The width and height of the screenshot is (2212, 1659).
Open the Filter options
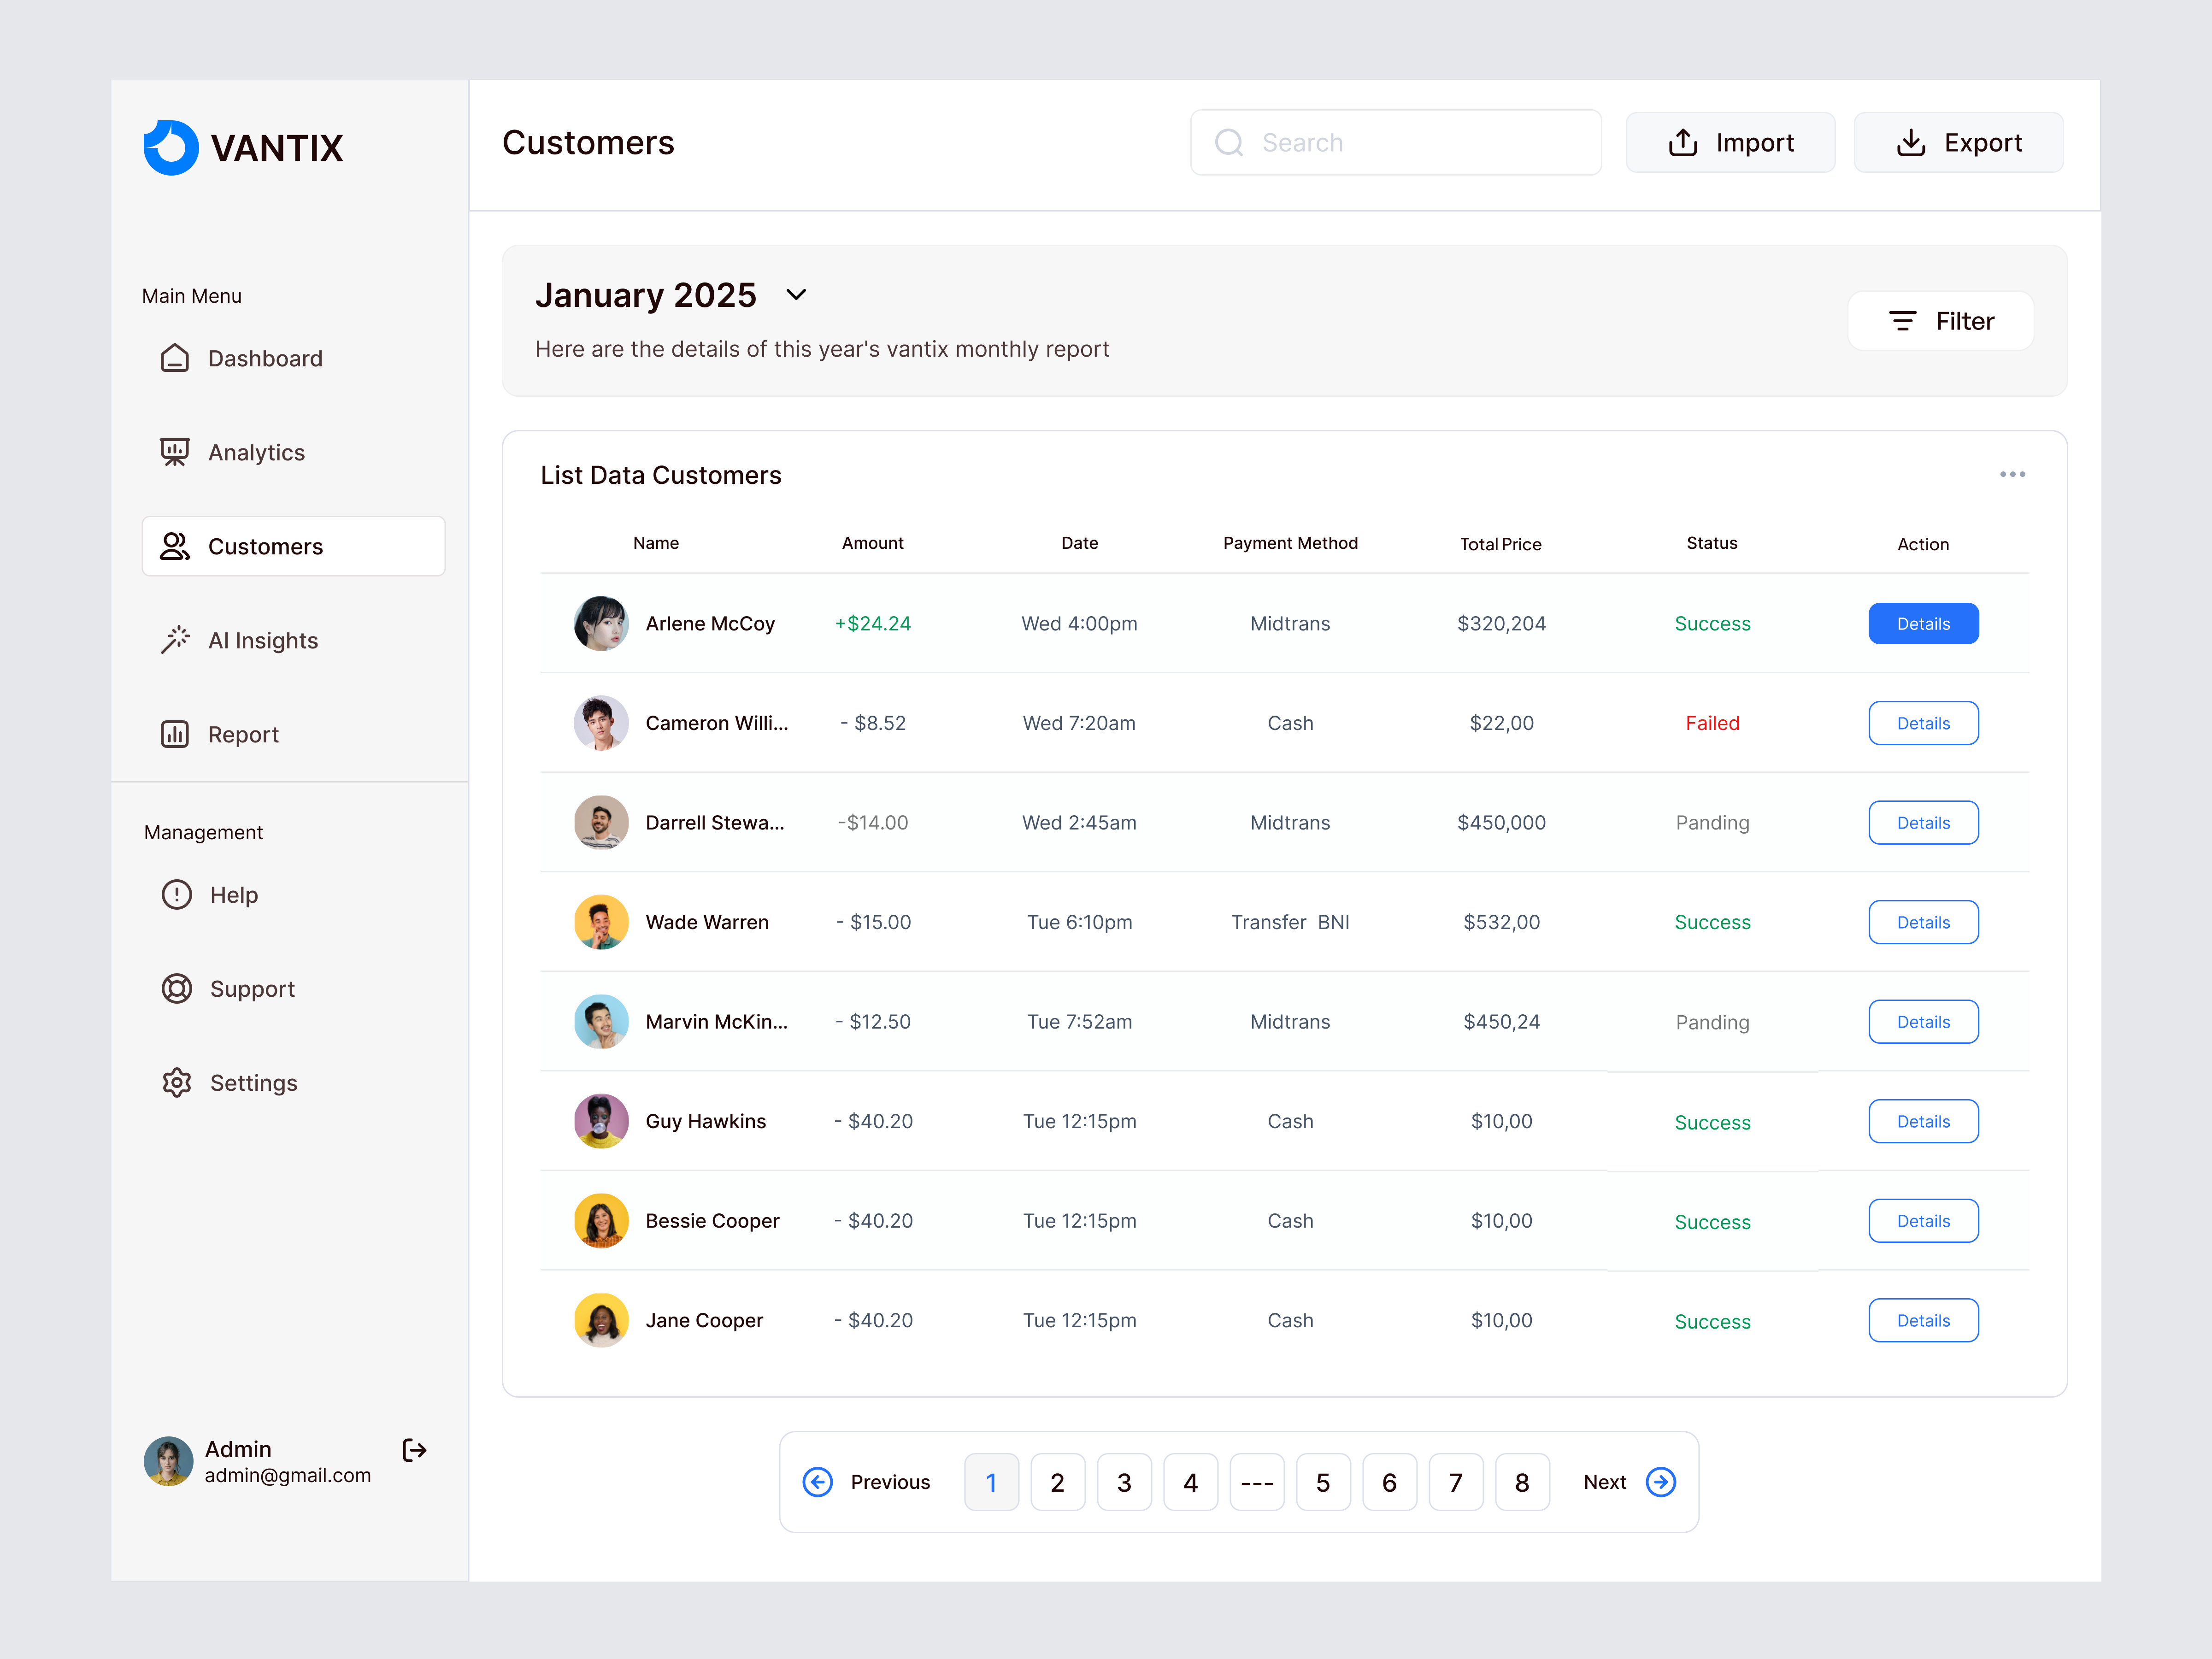pos(1939,320)
